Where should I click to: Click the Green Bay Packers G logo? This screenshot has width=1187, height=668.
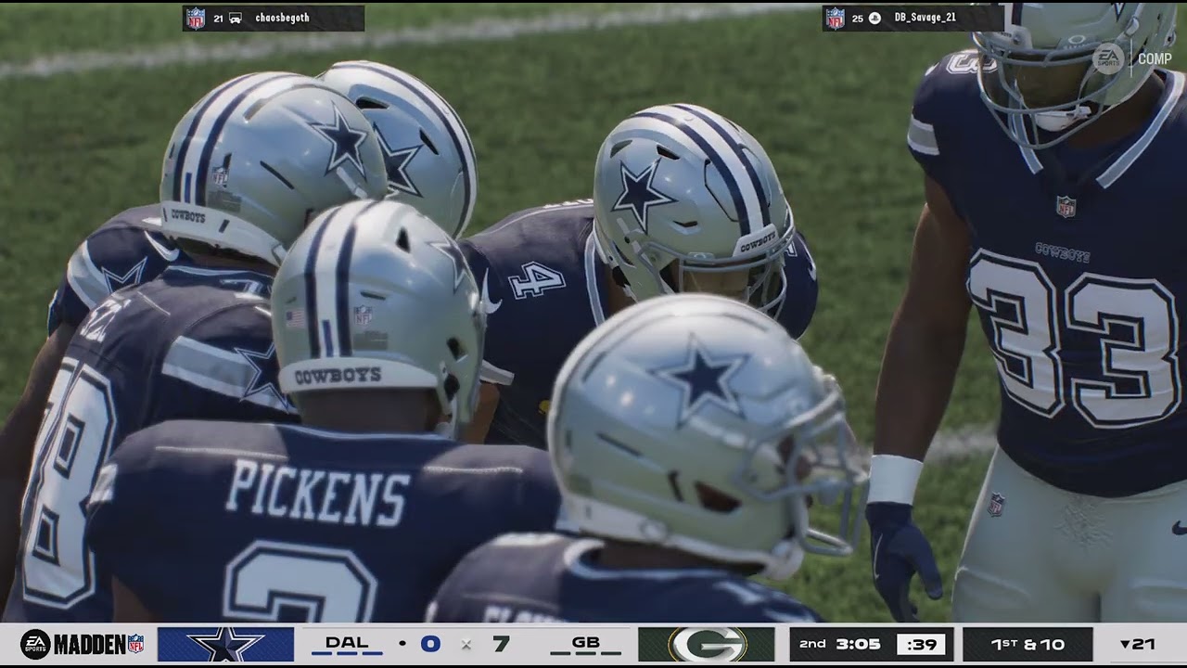(707, 645)
